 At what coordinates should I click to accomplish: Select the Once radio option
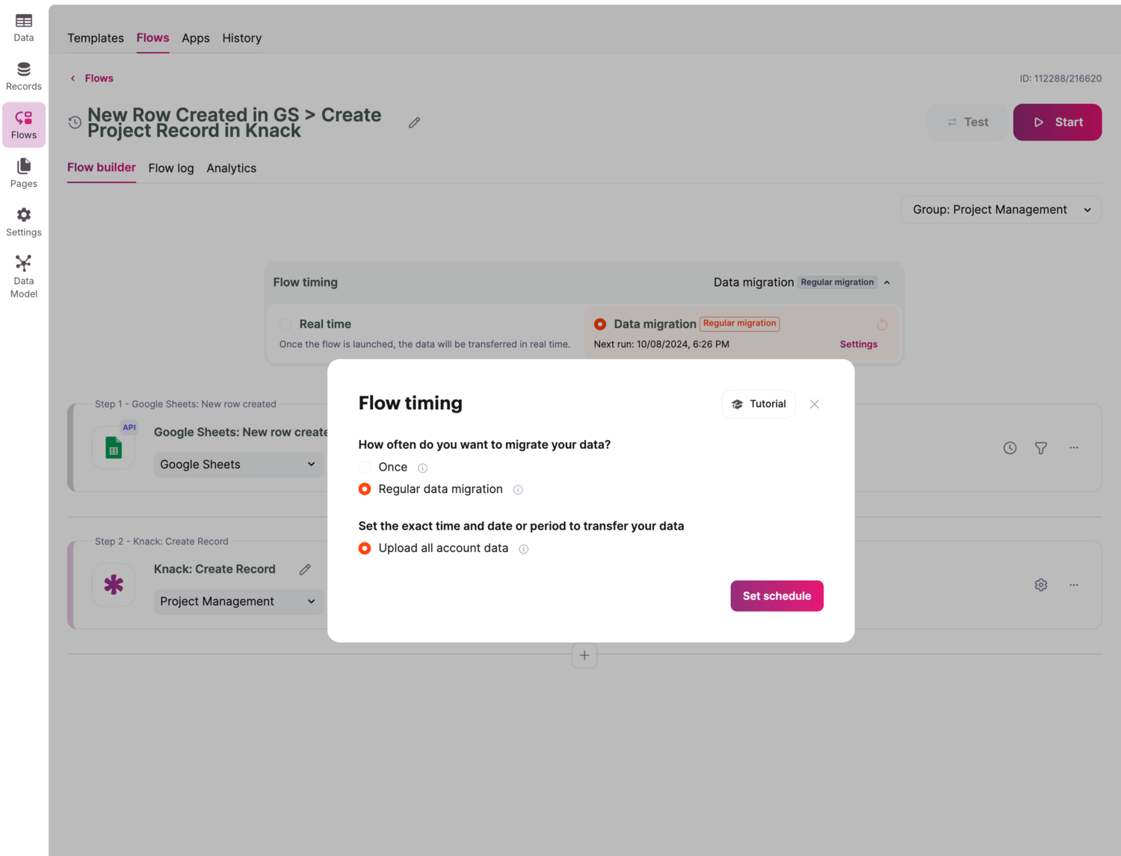365,468
